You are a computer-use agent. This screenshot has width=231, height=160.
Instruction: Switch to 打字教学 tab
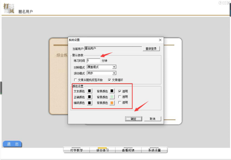[76, 150]
